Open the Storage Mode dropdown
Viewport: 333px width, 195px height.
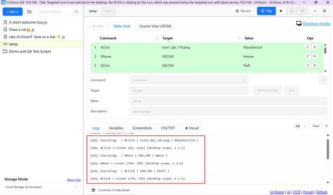(42, 187)
